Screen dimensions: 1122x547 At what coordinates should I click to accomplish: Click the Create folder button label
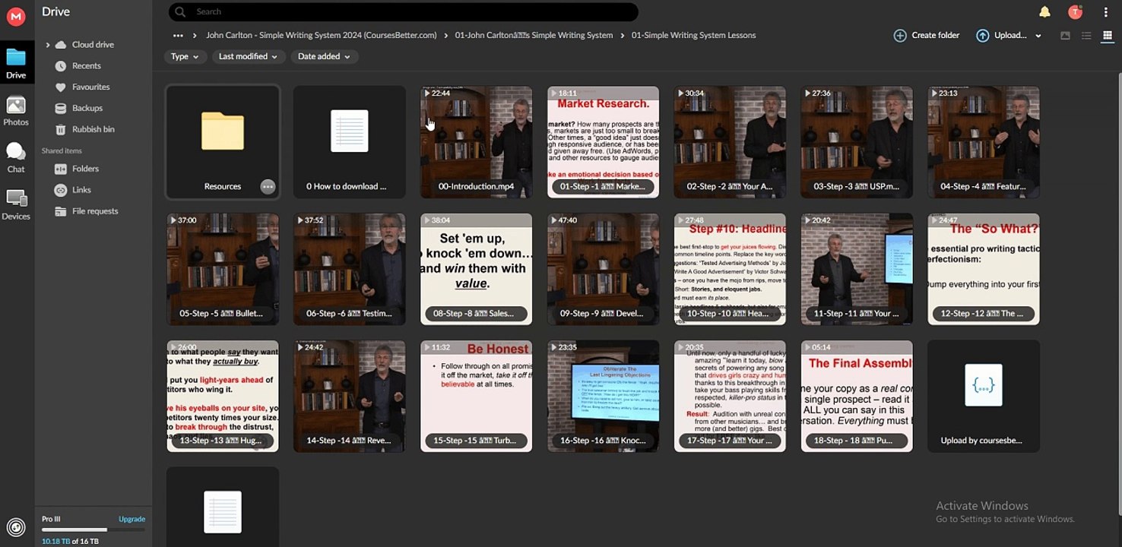point(936,35)
